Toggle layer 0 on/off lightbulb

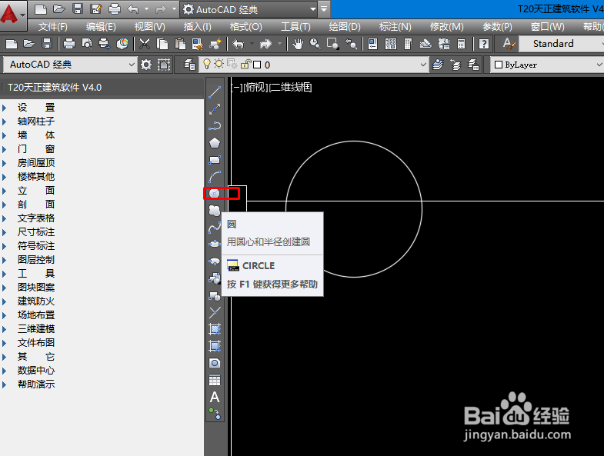pyautogui.click(x=207, y=64)
